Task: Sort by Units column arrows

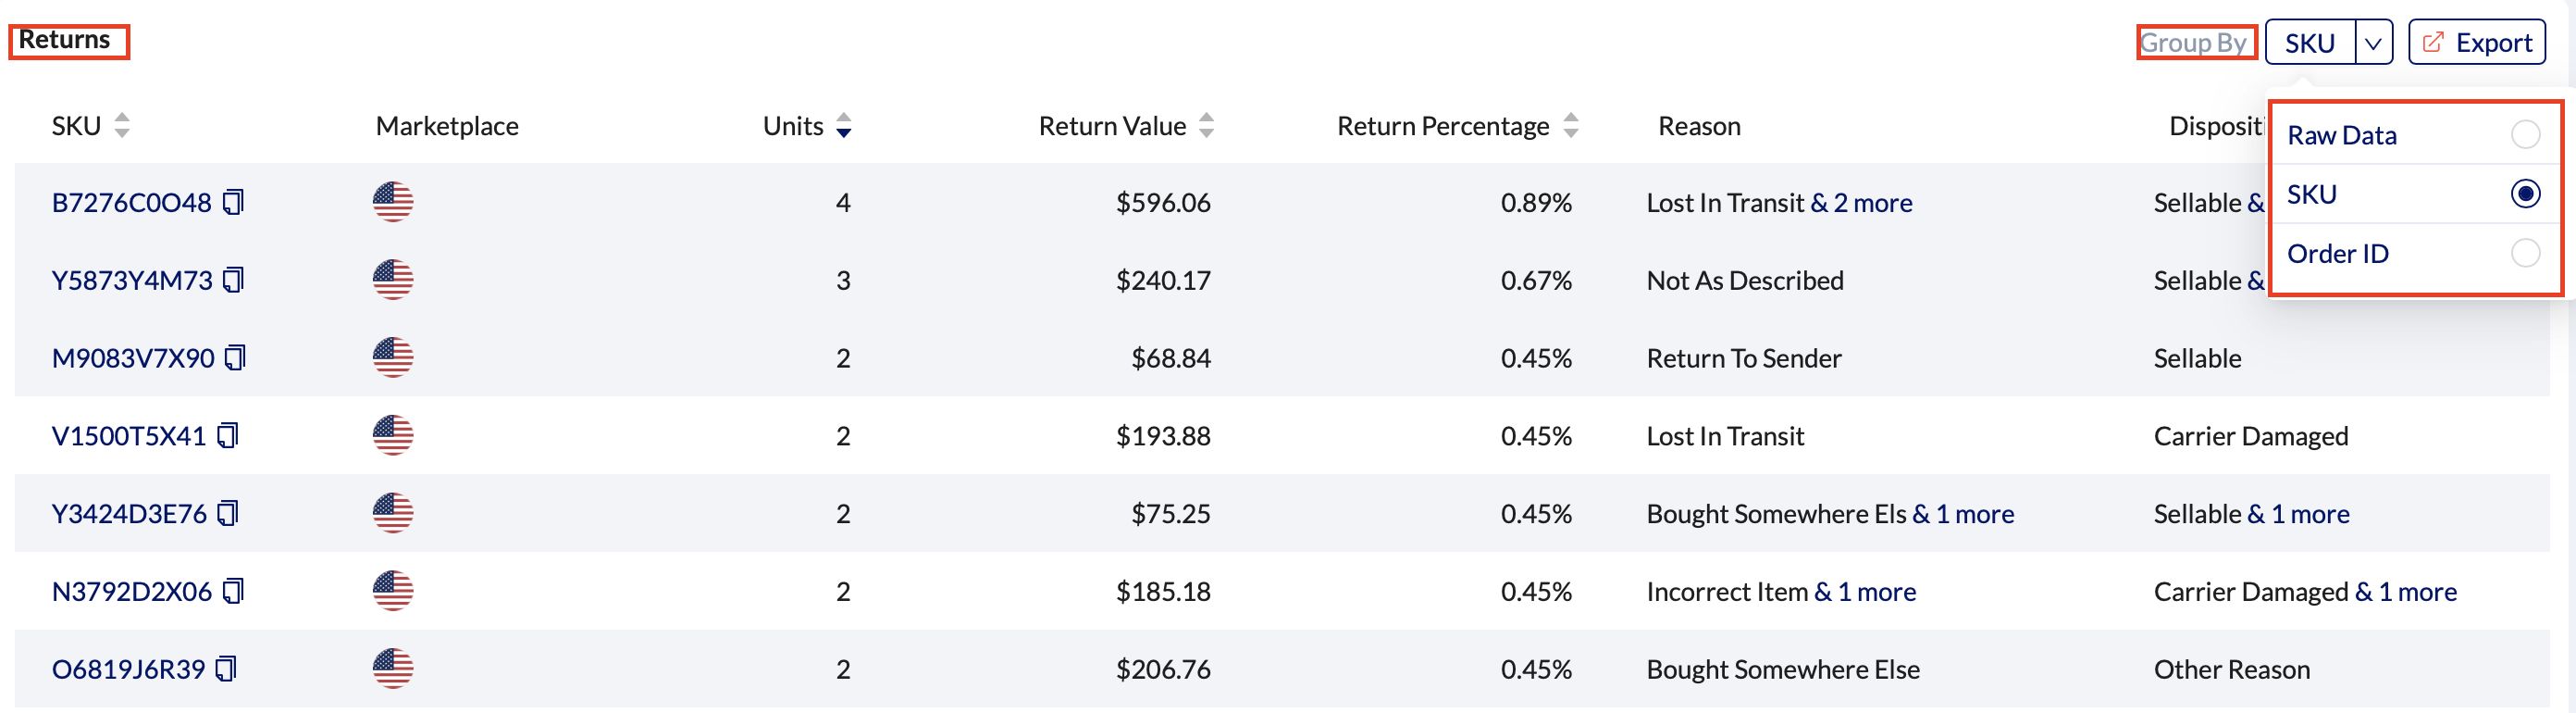Action: pyautogui.click(x=844, y=126)
